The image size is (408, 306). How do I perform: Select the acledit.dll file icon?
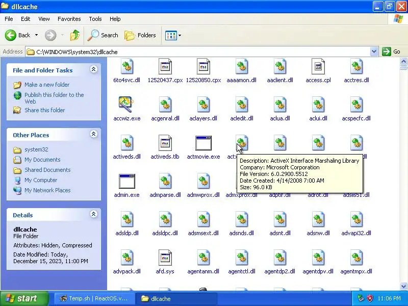[241, 105]
